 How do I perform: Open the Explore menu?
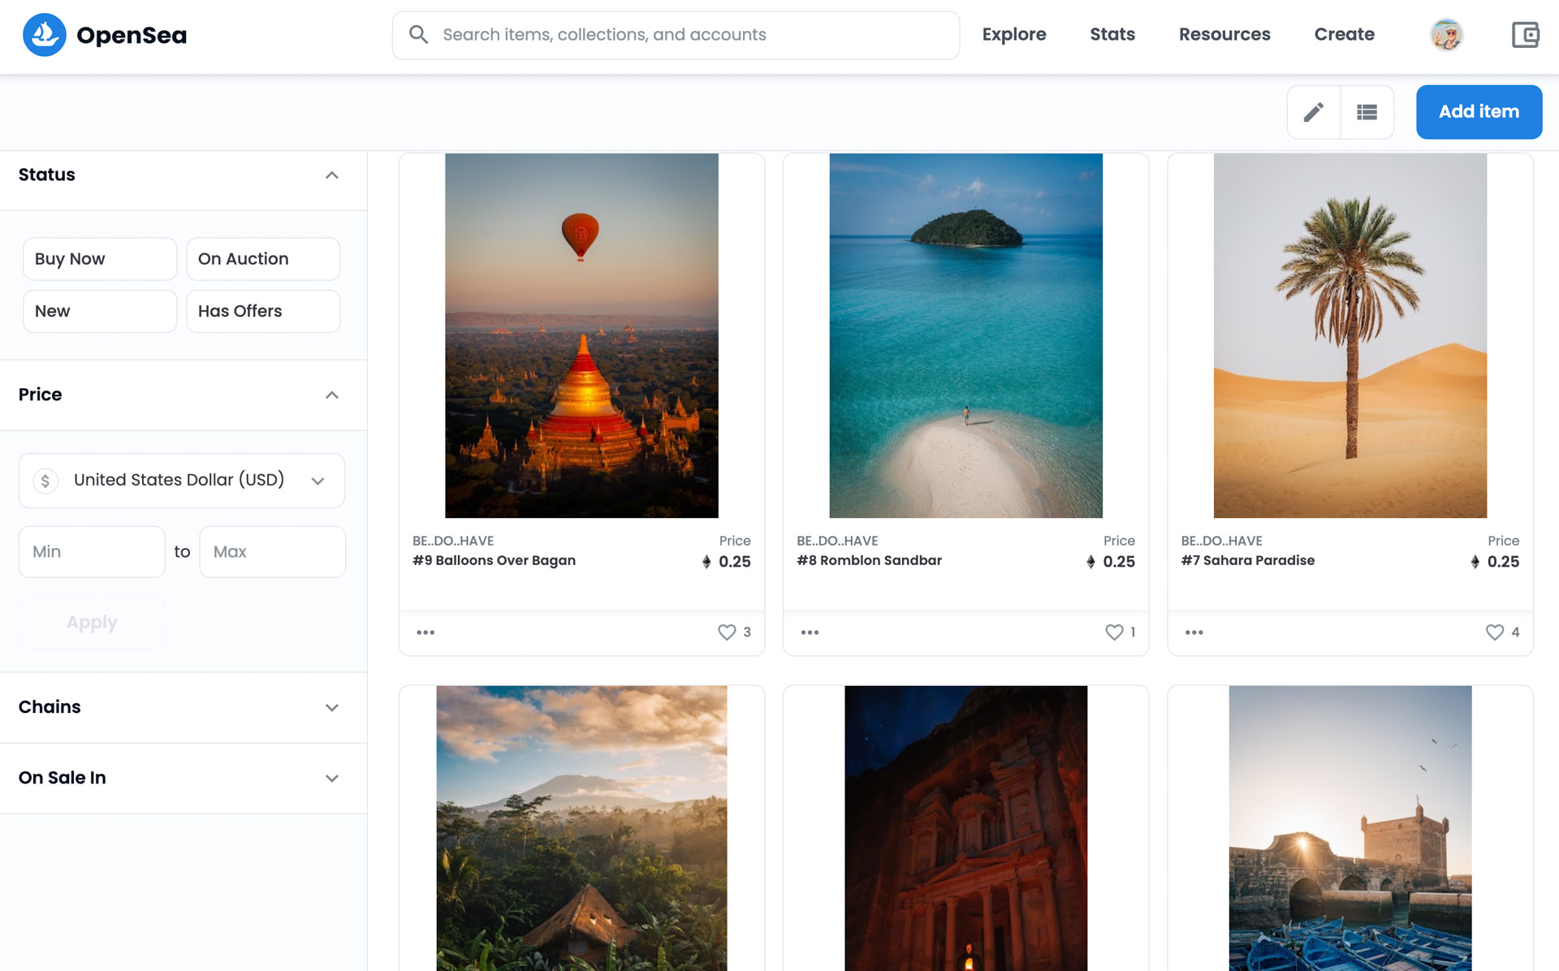(x=1013, y=34)
